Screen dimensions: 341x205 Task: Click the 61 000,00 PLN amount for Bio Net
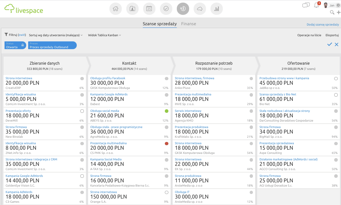pos(276,99)
